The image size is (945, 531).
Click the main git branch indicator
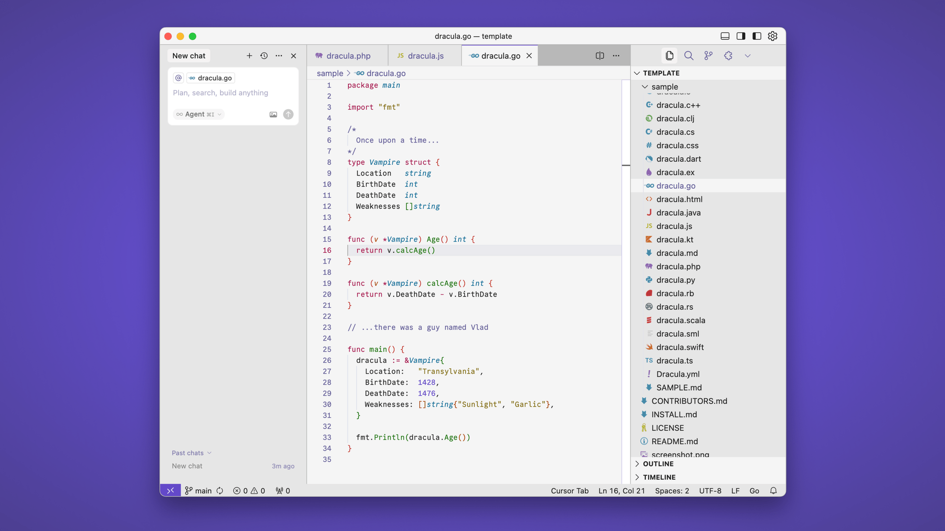[x=198, y=491]
